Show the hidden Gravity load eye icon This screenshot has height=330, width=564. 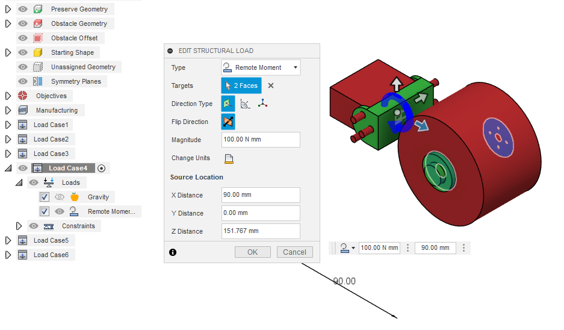point(60,197)
